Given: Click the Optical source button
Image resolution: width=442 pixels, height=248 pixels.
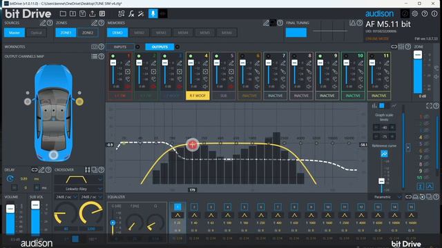Looking at the screenshot, I should click(x=36, y=32).
